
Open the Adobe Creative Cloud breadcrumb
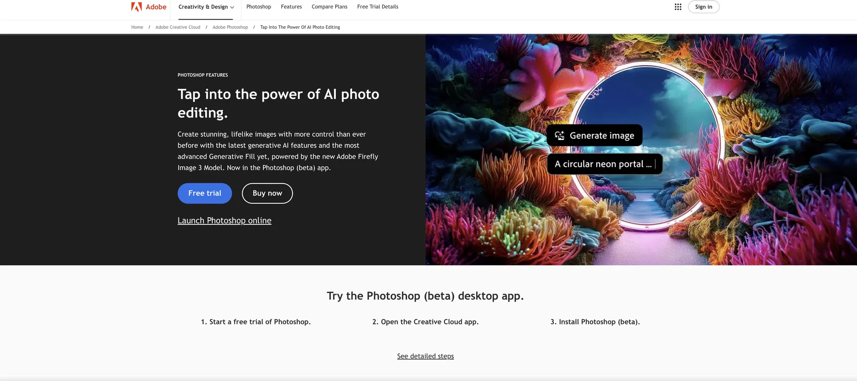point(178,27)
